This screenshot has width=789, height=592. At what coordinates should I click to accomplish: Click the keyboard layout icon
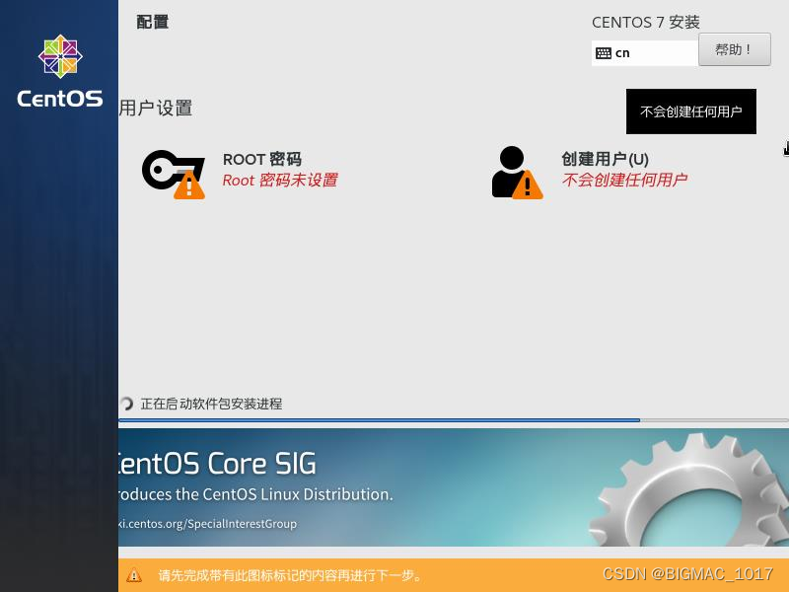[603, 53]
